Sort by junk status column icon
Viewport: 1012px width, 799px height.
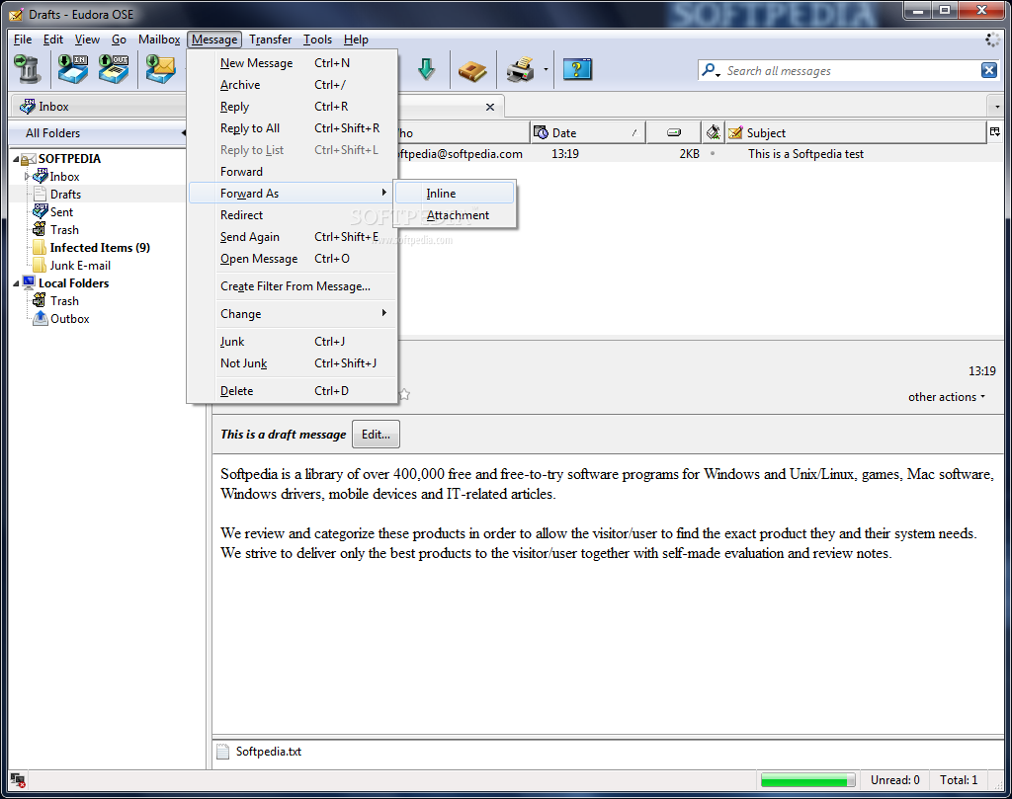click(714, 132)
